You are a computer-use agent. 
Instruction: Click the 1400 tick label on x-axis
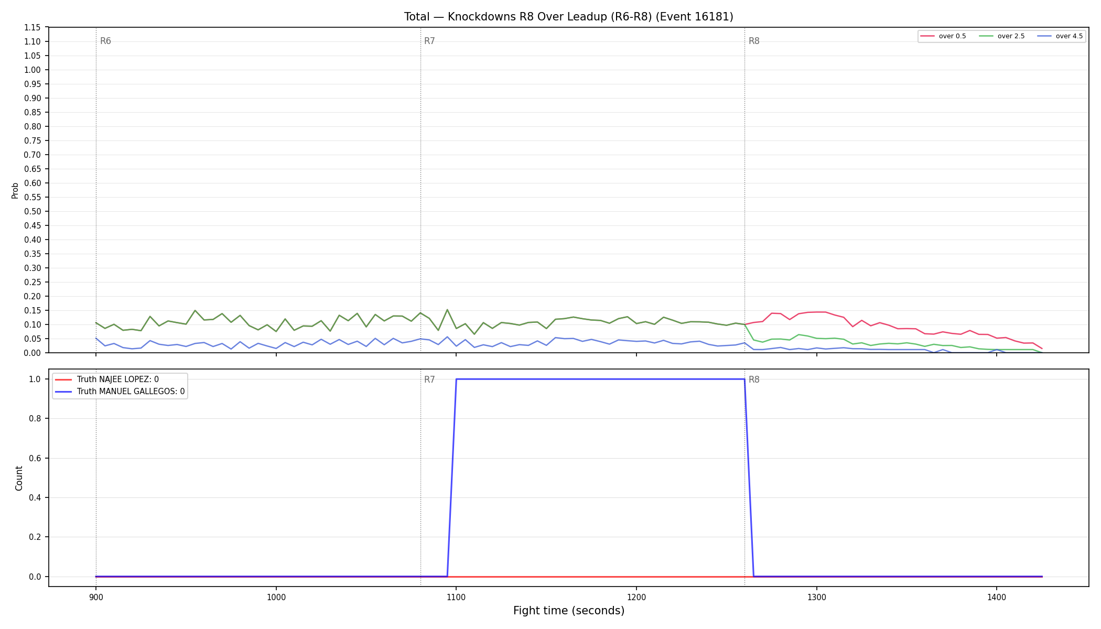pos(997,597)
